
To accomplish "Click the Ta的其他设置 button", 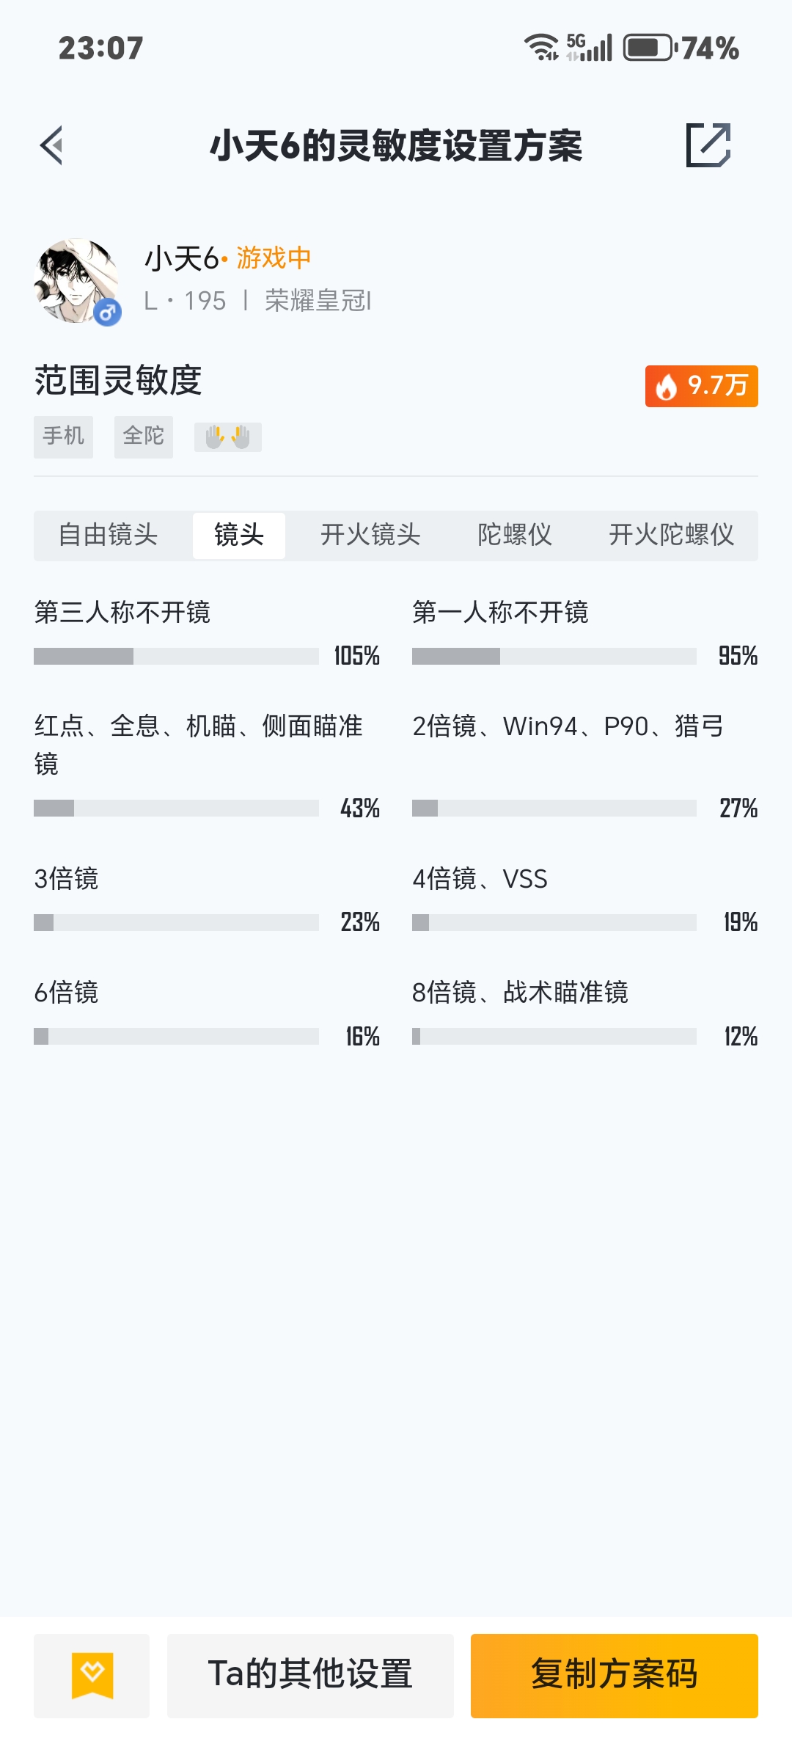I will [x=310, y=1676].
